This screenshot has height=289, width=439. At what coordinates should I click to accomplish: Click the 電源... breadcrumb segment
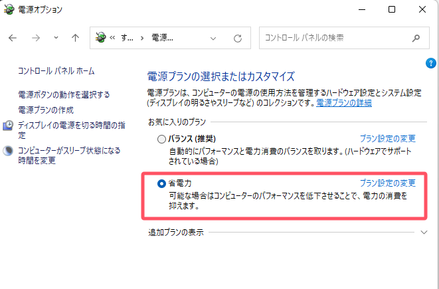tap(163, 38)
